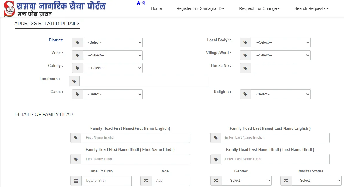344x187 pixels.
Task: Open the District dropdown
Action: [x=113, y=42]
